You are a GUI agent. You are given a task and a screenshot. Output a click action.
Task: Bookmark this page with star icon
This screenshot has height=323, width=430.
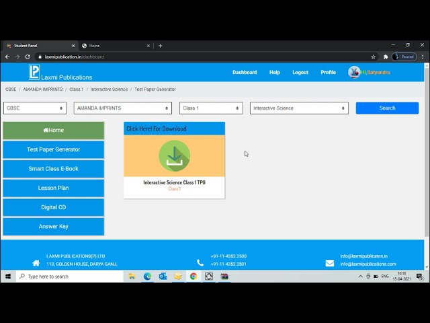pyautogui.click(x=373, y=57)
